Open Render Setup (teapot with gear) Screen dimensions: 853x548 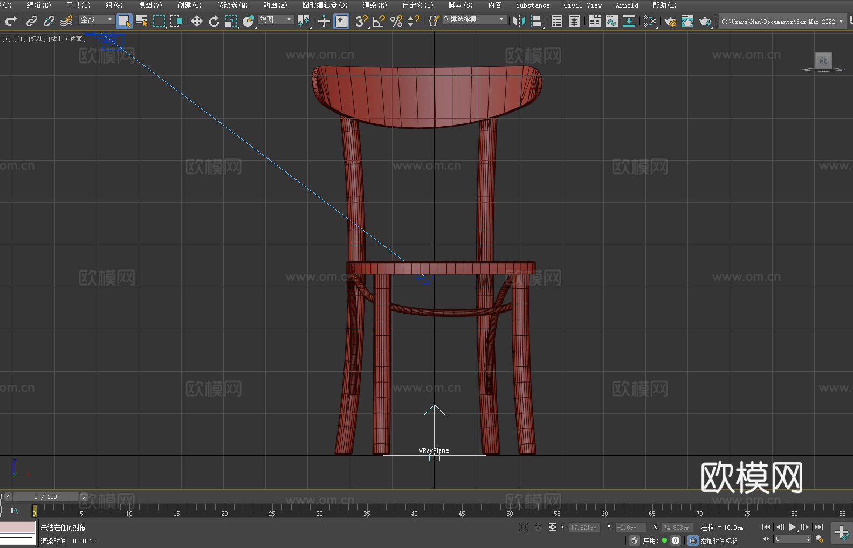click(670, 21)
